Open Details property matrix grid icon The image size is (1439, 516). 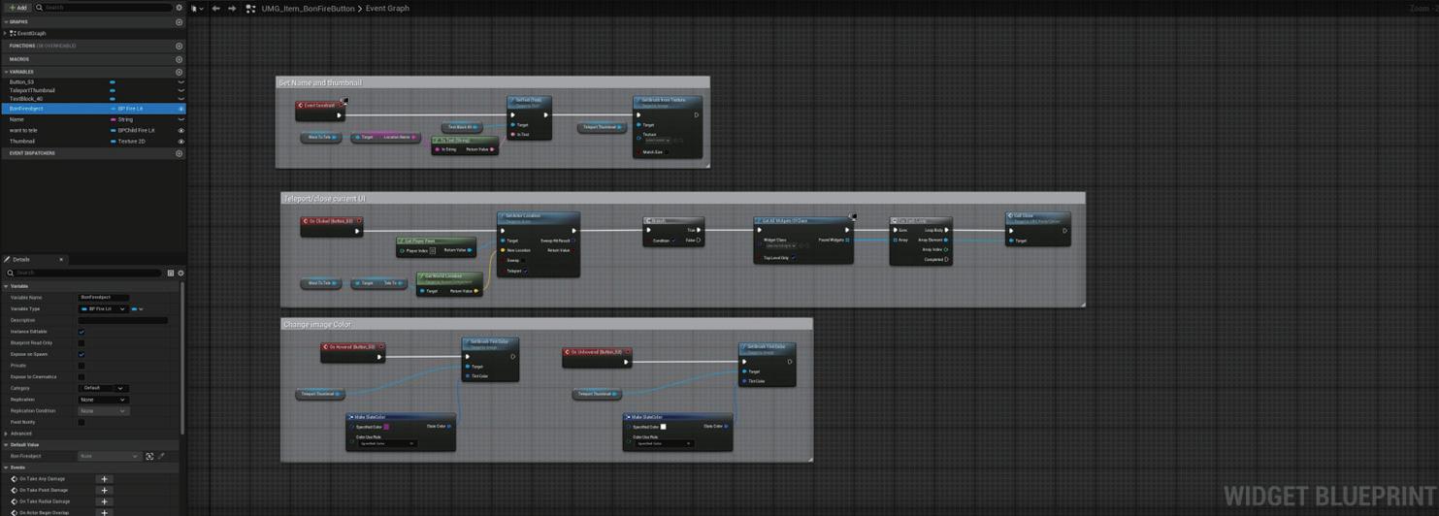pyautogui.click(x=171, y=273)
